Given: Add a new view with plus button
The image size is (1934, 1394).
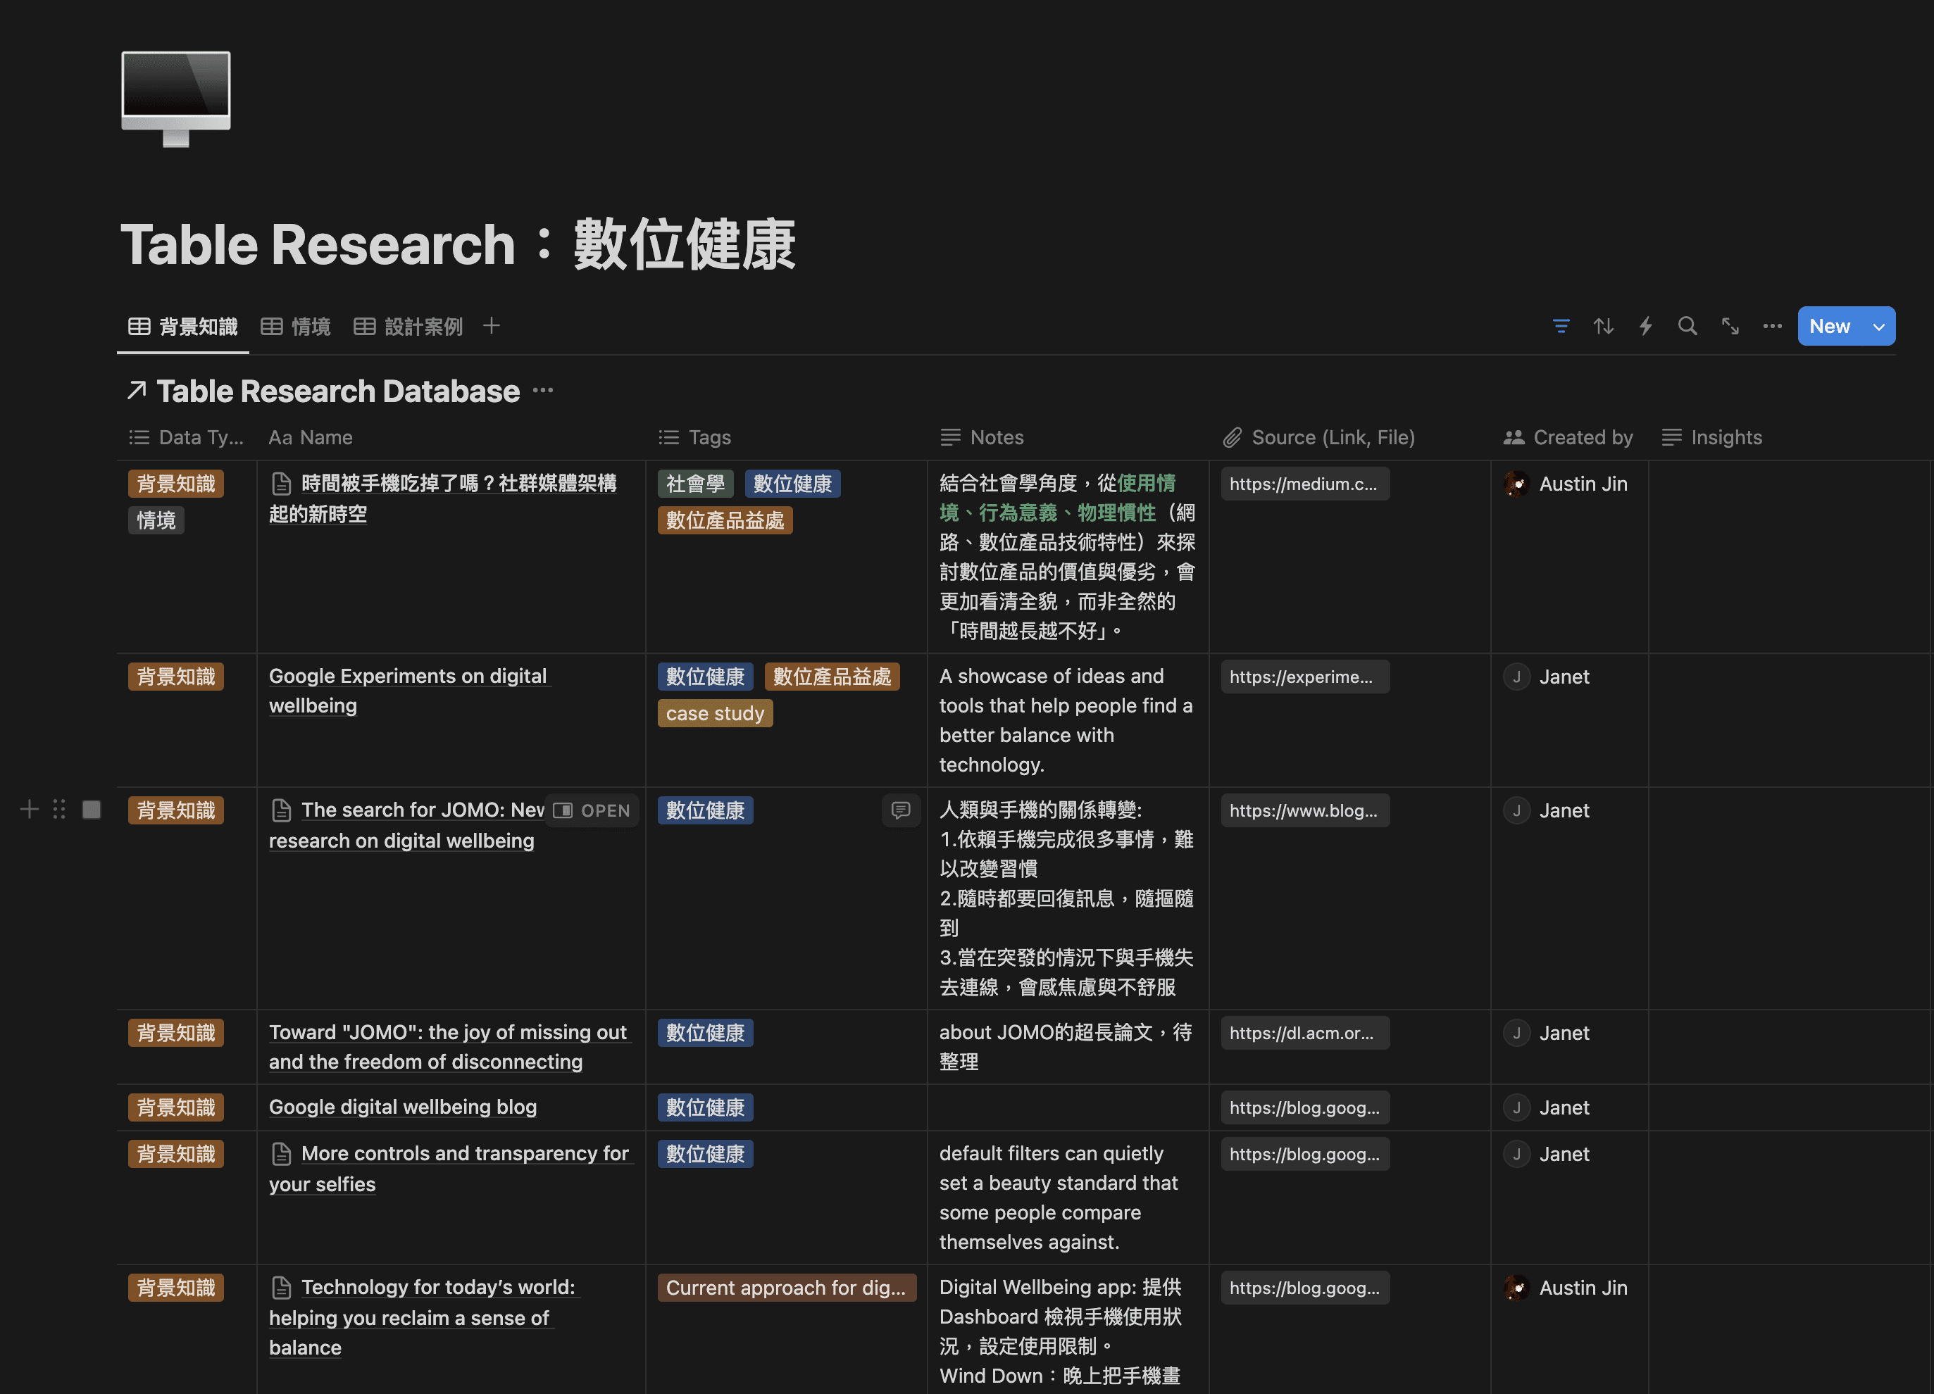Looking at the screenshot, I should (491, 326).
